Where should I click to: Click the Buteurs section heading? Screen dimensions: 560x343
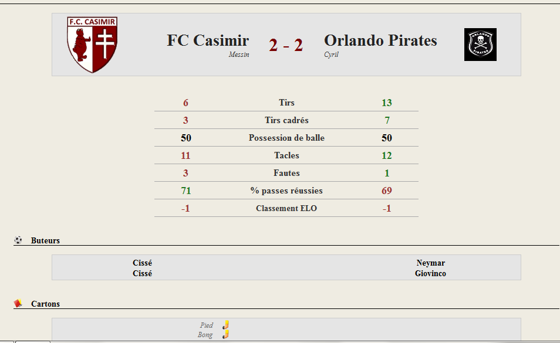tap(45, 240)
